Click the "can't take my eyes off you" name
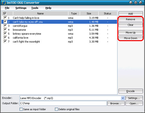The width and height of the screenshot is (145, 113). point(28,22)
